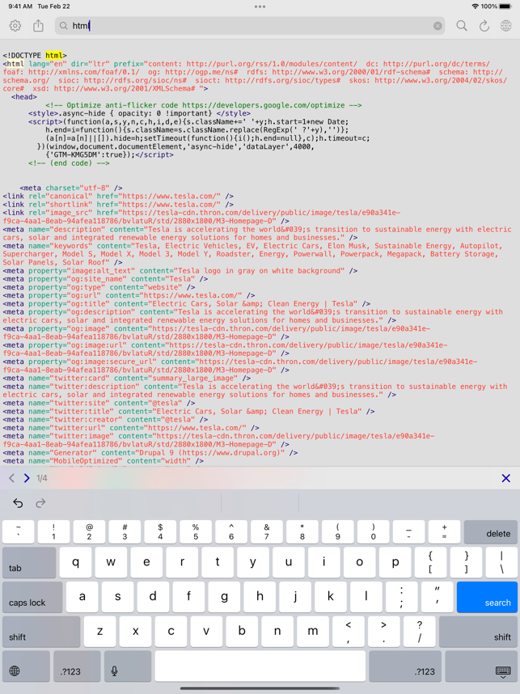Go to previous search match arrow
Image resolution: width=520 pixels, height=694 pixels.
point(12,478)
